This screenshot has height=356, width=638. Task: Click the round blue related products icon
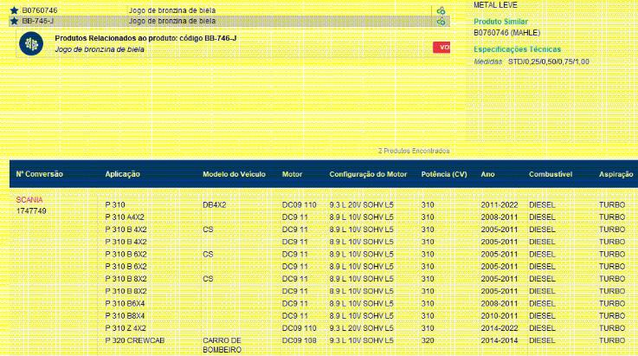pos(31,44)
